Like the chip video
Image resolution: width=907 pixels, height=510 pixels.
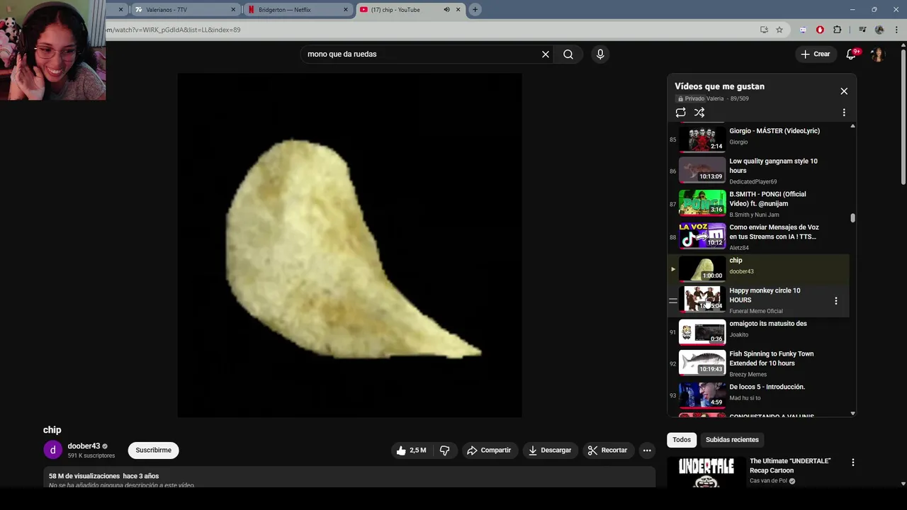pyautogui.click(x=411, y=450)
